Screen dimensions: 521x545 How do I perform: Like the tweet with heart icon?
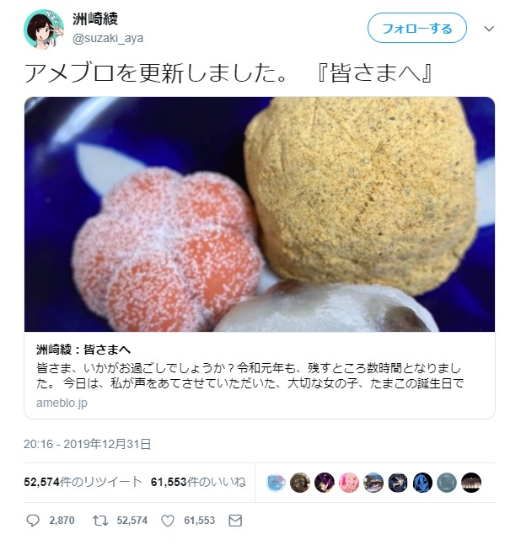[167, 521]
